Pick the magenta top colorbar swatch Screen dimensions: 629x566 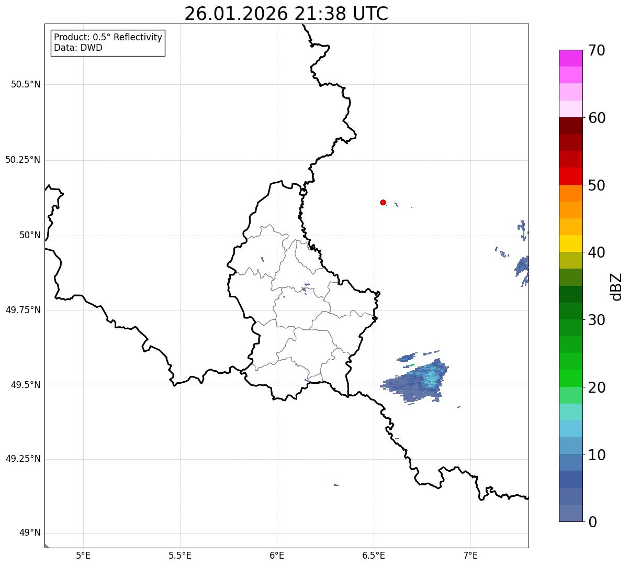pyautogui.click(x=570, y=58)
